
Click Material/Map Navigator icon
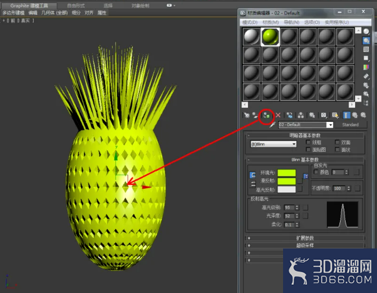coord(366,103)
